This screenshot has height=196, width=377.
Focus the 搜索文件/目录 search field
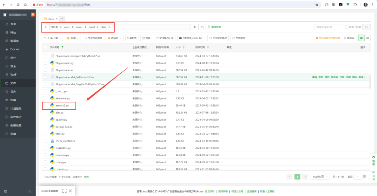point(330,27)
